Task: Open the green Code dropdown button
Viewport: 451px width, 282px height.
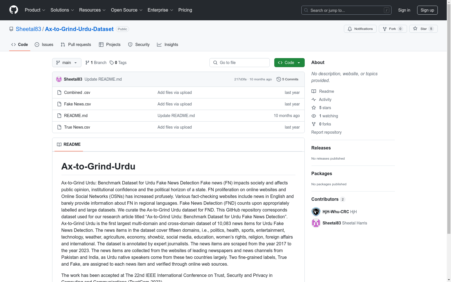Action: coord(289,63)
